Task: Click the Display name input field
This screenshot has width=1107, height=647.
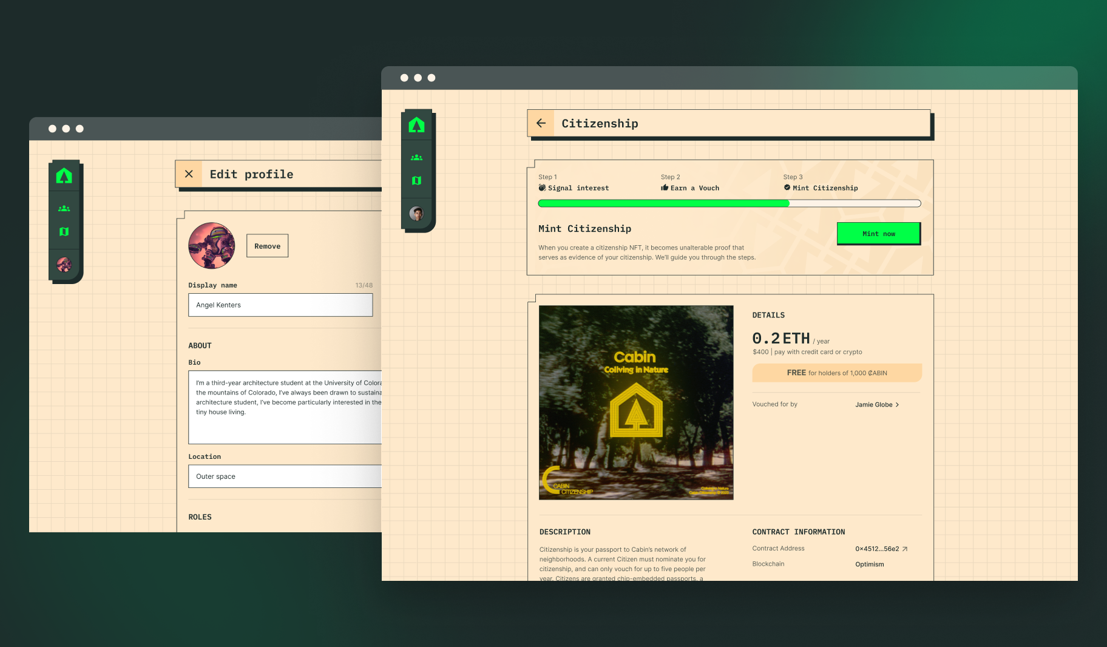Action: tap(280, 305)
